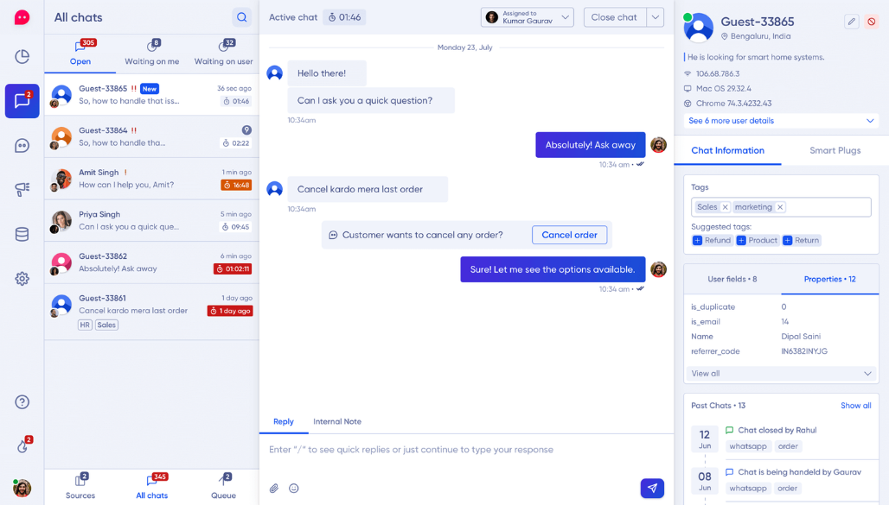This screenshot has width=889, height=505.
Task: Open the Assigned to Kumar Gaurav dropdown
Action: tap(528, 17)
